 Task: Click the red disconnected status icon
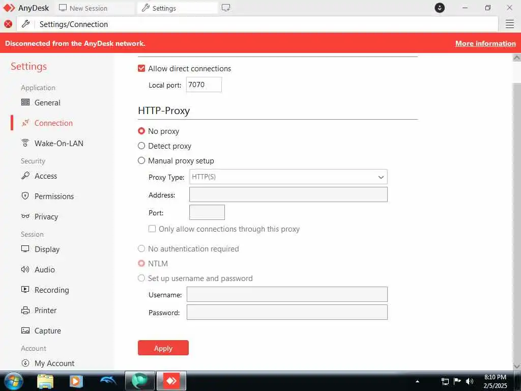point(8,24)
